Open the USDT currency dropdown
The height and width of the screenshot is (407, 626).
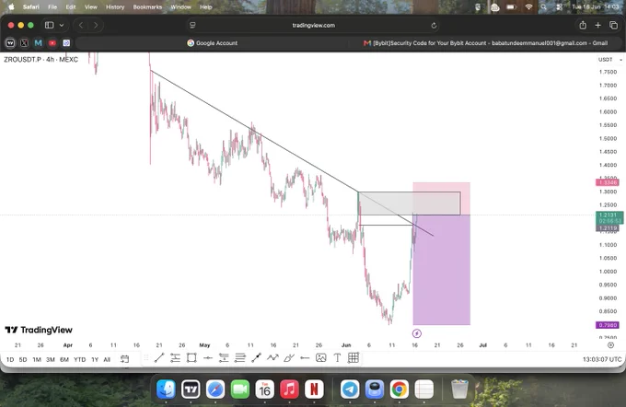[609, 60]
